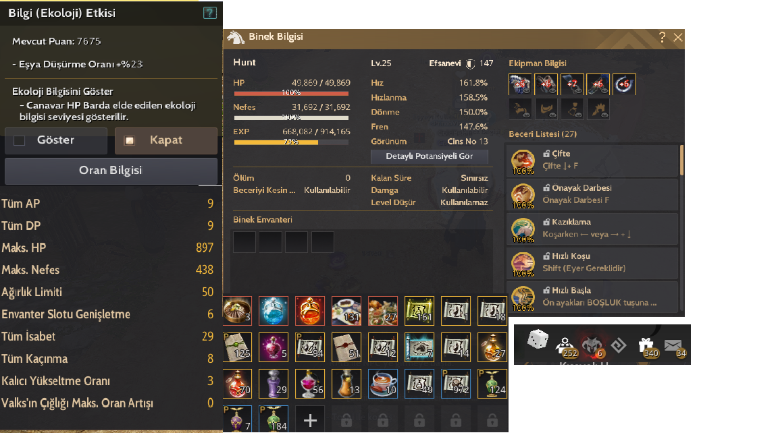
Task: Open the mail envelope icon showing 34
Action: point(673,346)
